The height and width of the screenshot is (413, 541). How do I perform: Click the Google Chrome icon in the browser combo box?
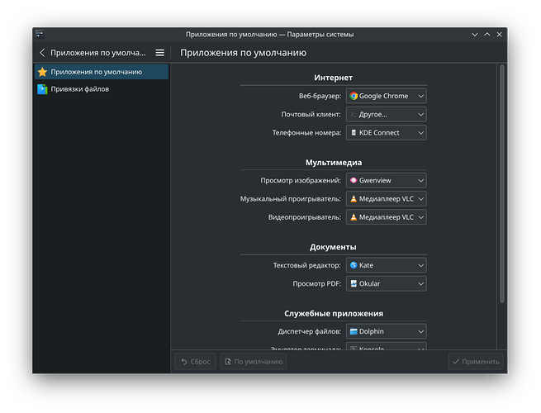354,96
